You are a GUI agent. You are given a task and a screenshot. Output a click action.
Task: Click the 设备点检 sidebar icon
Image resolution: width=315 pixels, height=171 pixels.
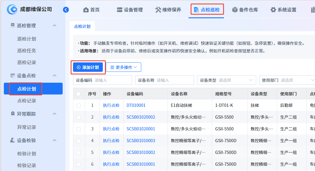tap(13, 75)
